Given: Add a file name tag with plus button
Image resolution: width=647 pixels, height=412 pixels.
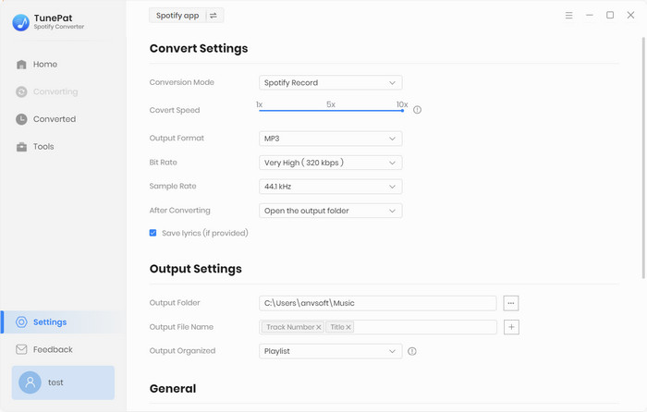Looking at the screenshot, I should pyautogui.click(x=511, y=327).
